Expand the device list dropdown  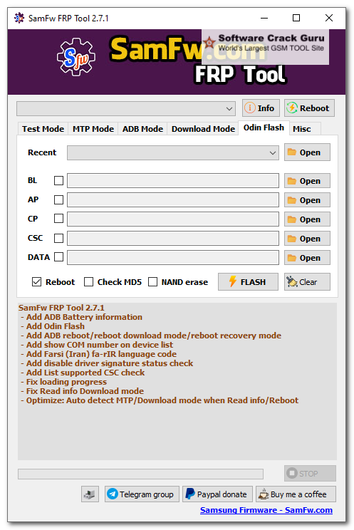click(x=229, y=109)
